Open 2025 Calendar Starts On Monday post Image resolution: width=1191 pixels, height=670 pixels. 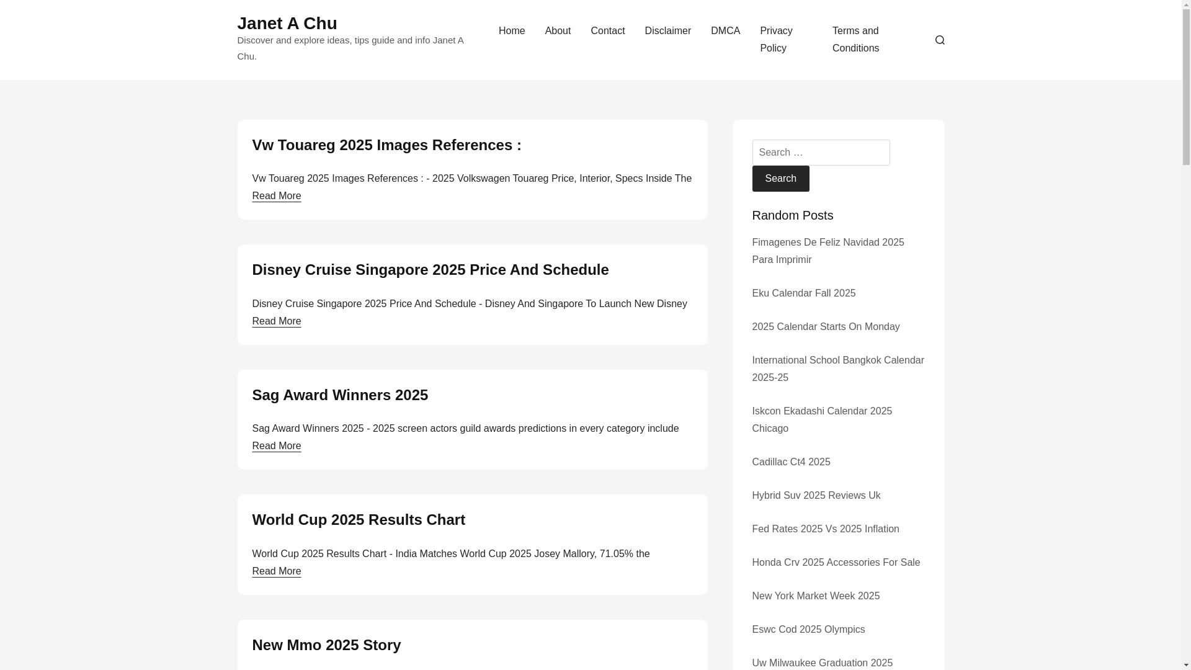825,327
